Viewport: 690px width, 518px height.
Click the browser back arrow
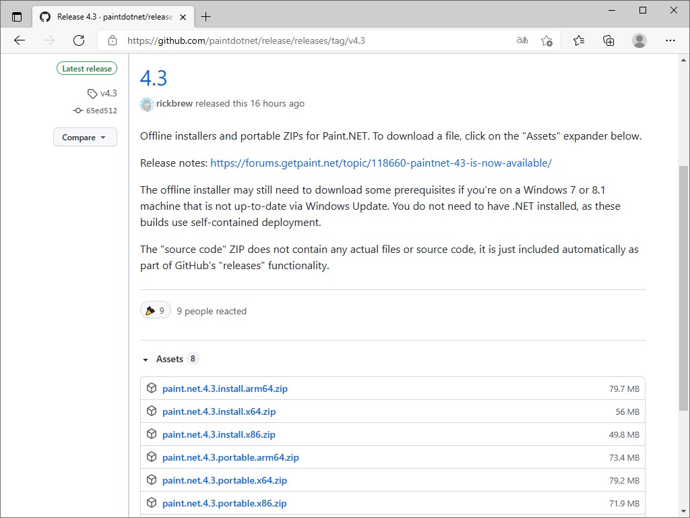(x=20, y=40)
